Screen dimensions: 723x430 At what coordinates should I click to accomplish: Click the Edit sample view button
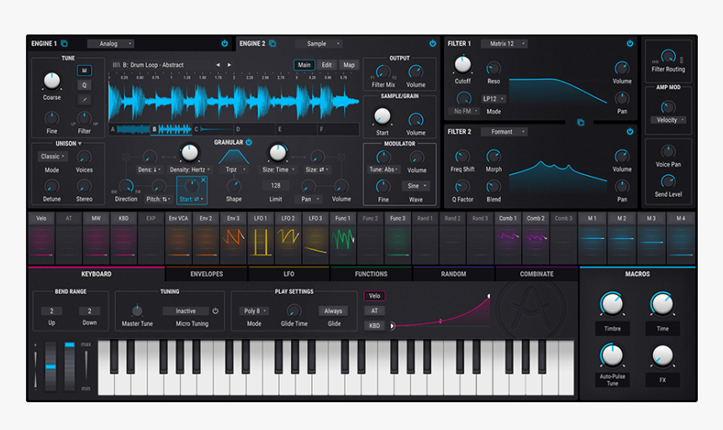(x=326, y=65)
